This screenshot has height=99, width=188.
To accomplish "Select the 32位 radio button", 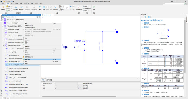I will coord(71,7).
